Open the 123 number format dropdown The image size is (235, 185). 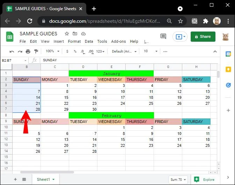100,52
